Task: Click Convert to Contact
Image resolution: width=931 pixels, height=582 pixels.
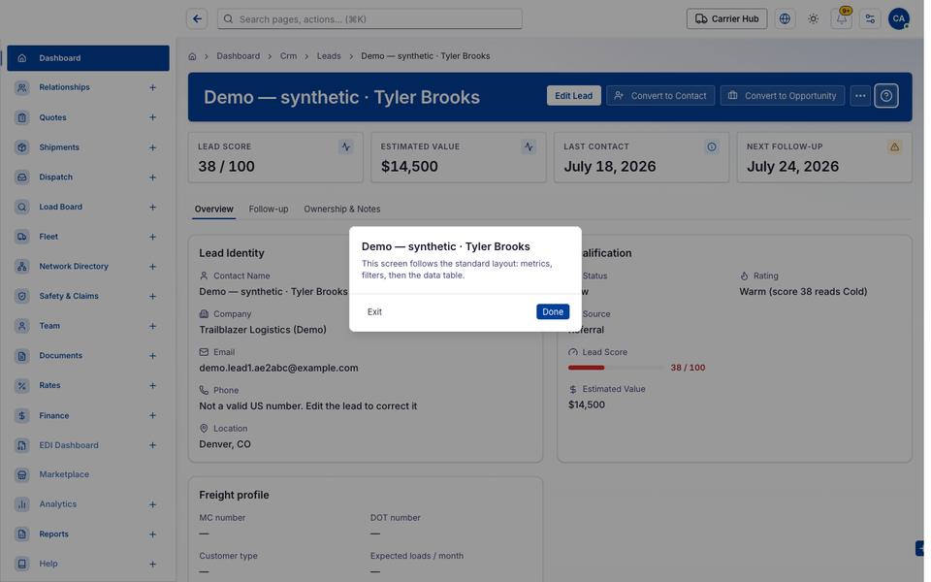Action: [660, 96]
